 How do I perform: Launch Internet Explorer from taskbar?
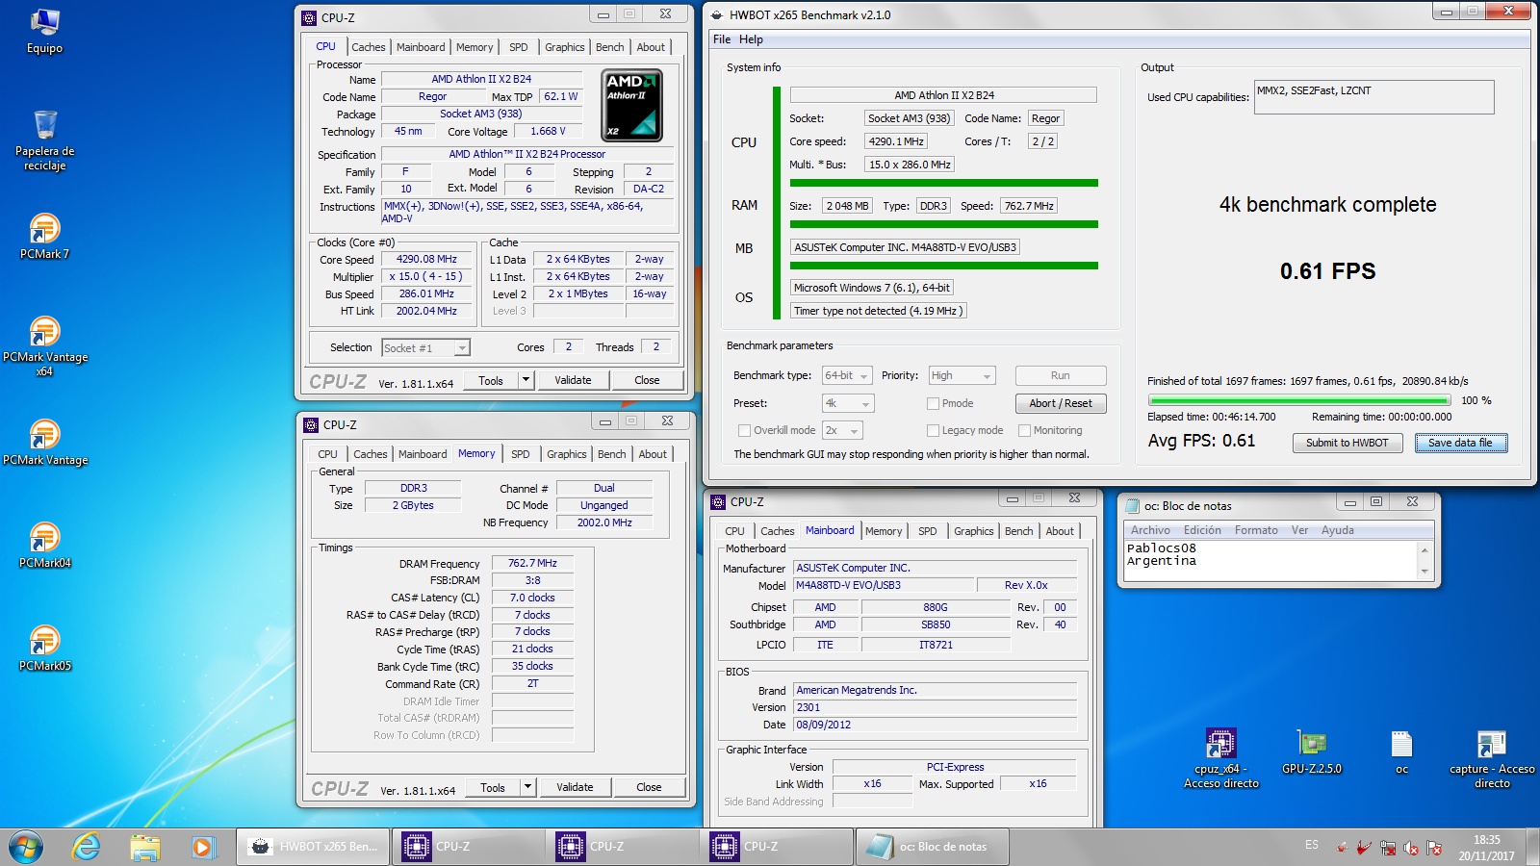86,847
